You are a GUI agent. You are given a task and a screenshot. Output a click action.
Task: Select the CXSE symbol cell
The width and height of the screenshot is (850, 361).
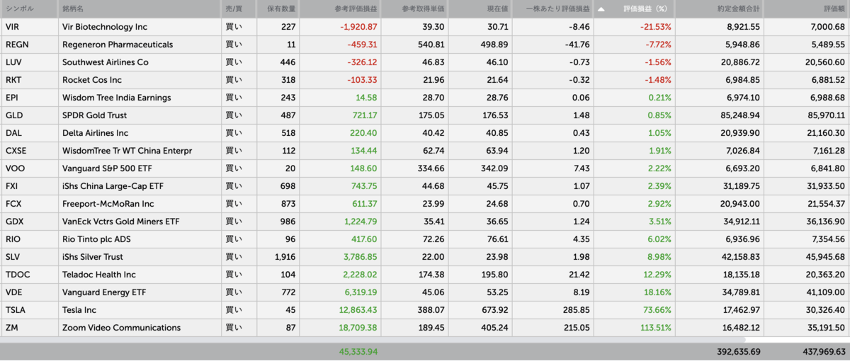point(29,151)
